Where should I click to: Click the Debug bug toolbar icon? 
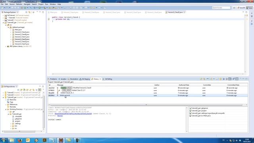35,8
